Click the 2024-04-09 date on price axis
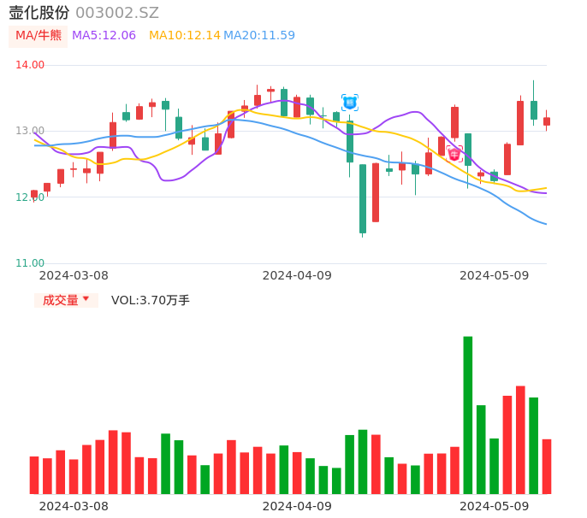 pyautogui.click(x=297, y=275)
